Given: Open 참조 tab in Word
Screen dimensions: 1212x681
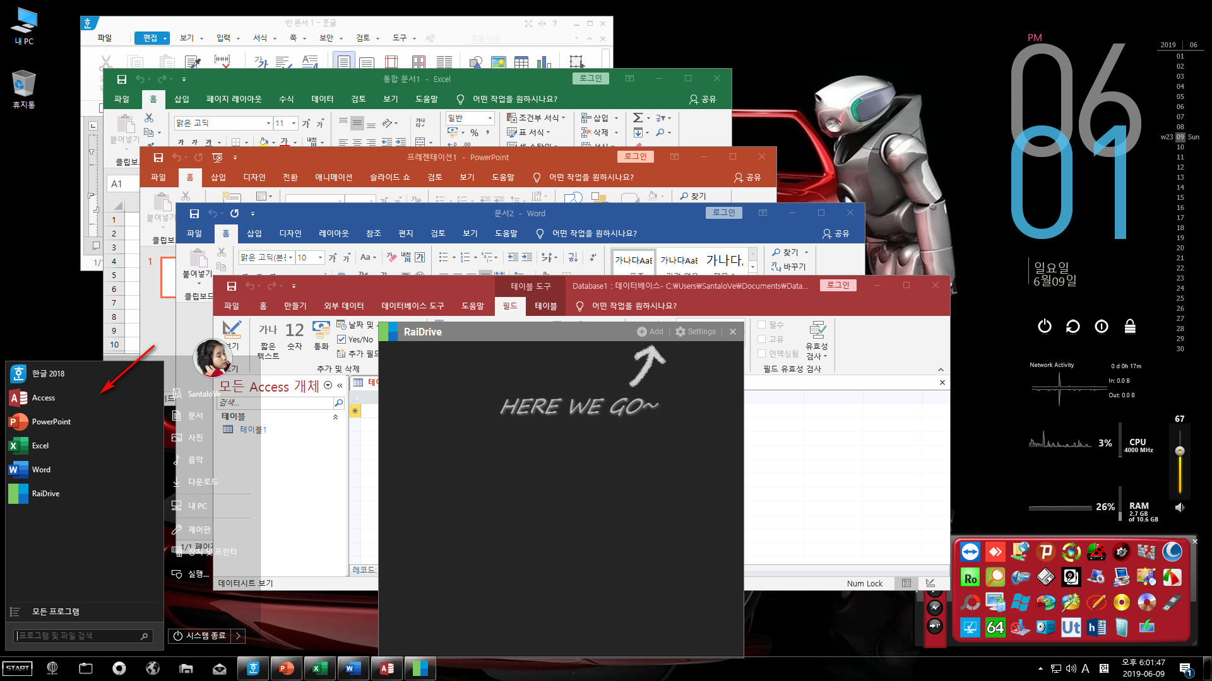Looking at the screenshot, I should click(373, 234).
